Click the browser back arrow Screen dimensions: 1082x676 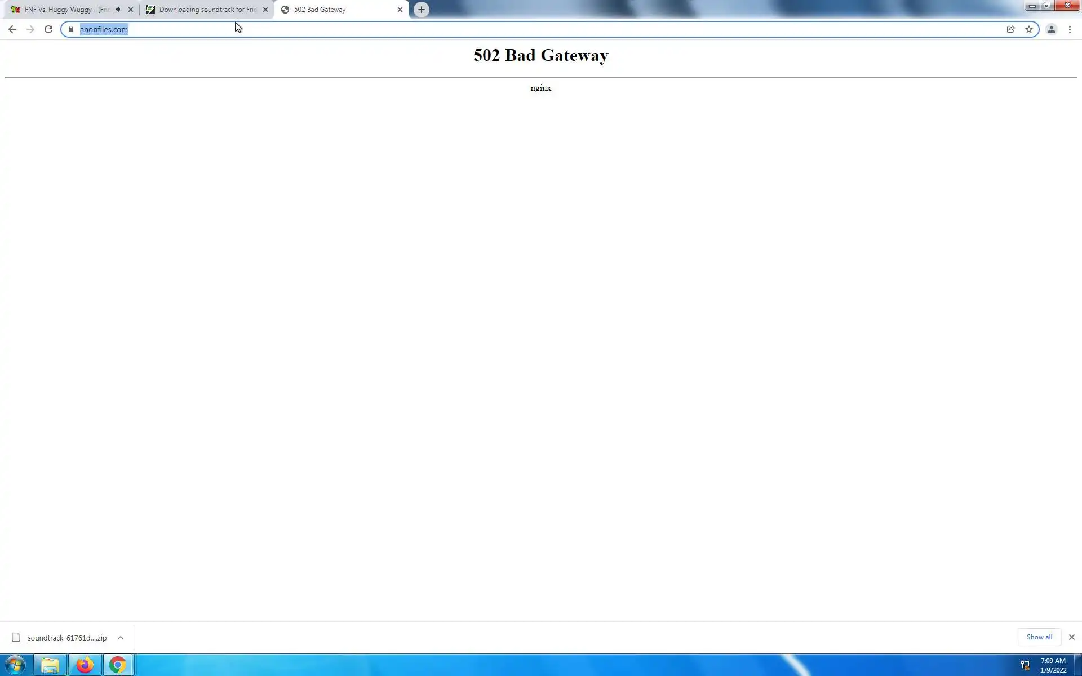(x=12, y=29)
